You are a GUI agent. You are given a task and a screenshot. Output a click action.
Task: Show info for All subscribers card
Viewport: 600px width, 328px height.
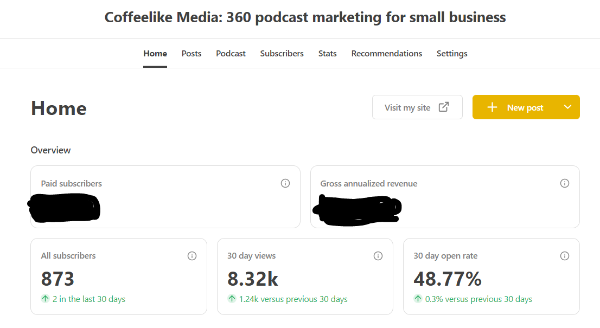point(192,256)
